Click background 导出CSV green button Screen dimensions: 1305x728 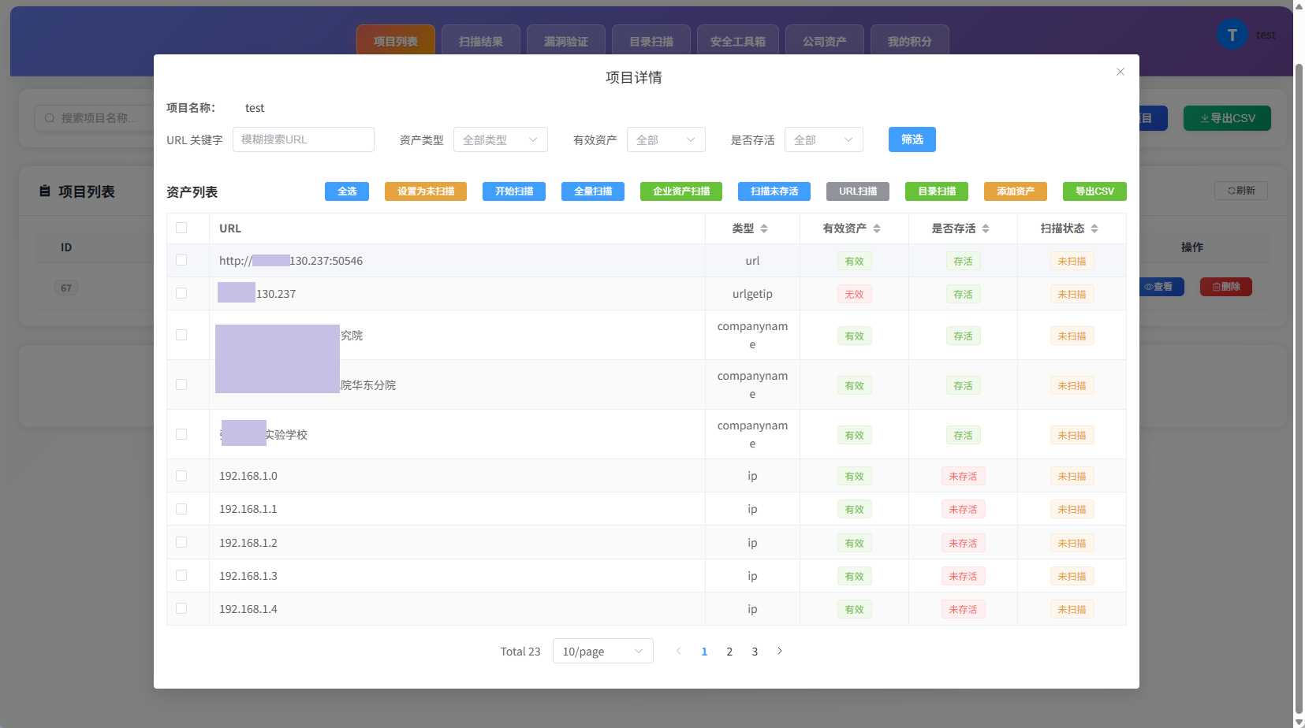[1227, 118]
